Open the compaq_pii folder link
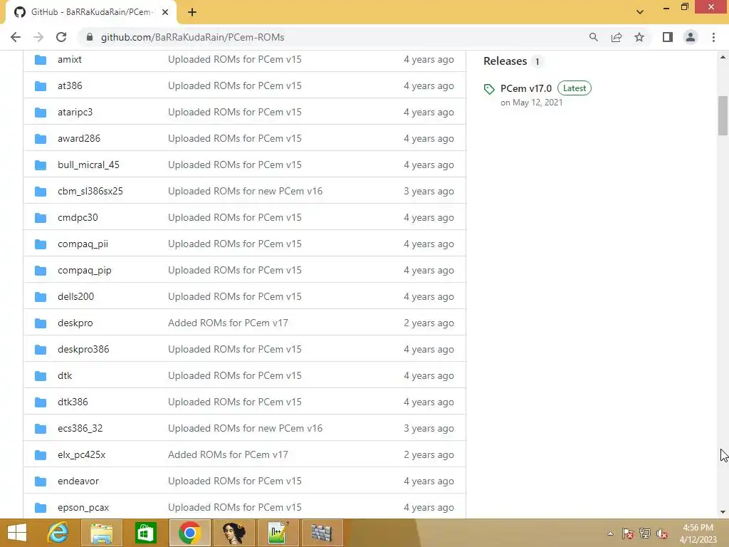Screen dimensions: 729x547 pos(83,244)
